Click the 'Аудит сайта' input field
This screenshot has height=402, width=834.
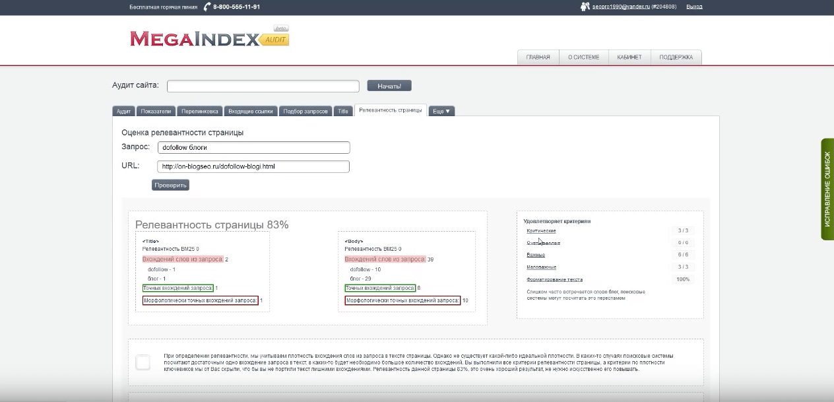tap(263, 86)
